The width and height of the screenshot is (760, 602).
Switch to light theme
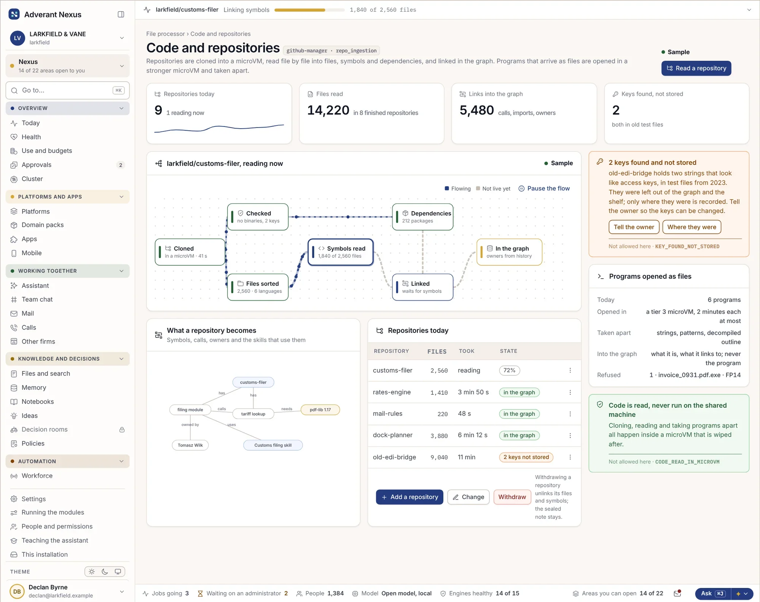92,572
